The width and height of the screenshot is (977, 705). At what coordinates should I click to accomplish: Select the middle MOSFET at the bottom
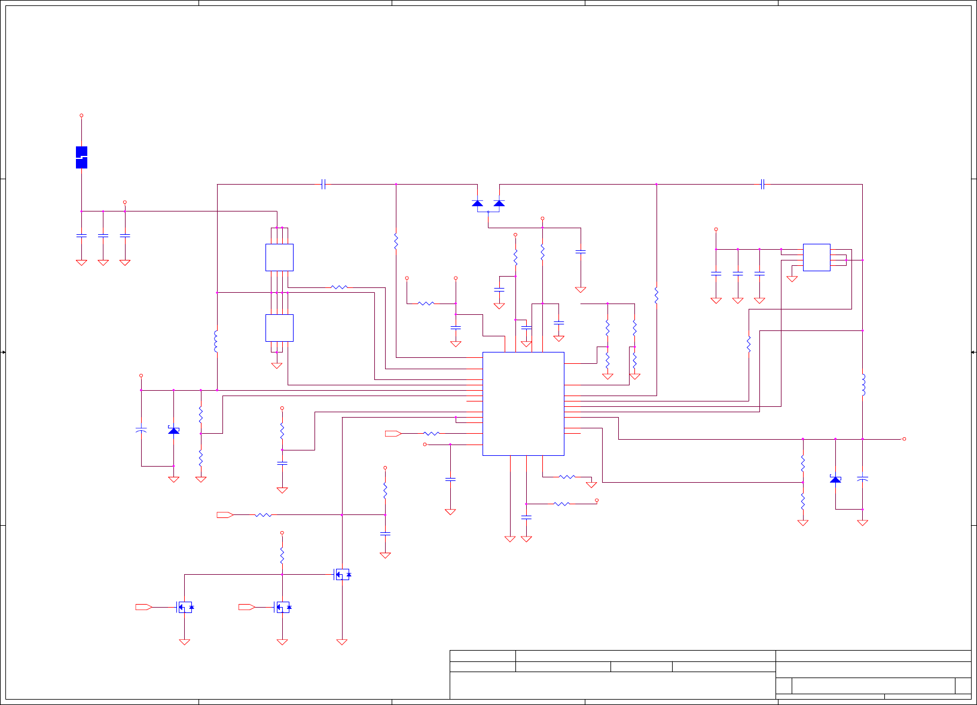click(282, 608)
